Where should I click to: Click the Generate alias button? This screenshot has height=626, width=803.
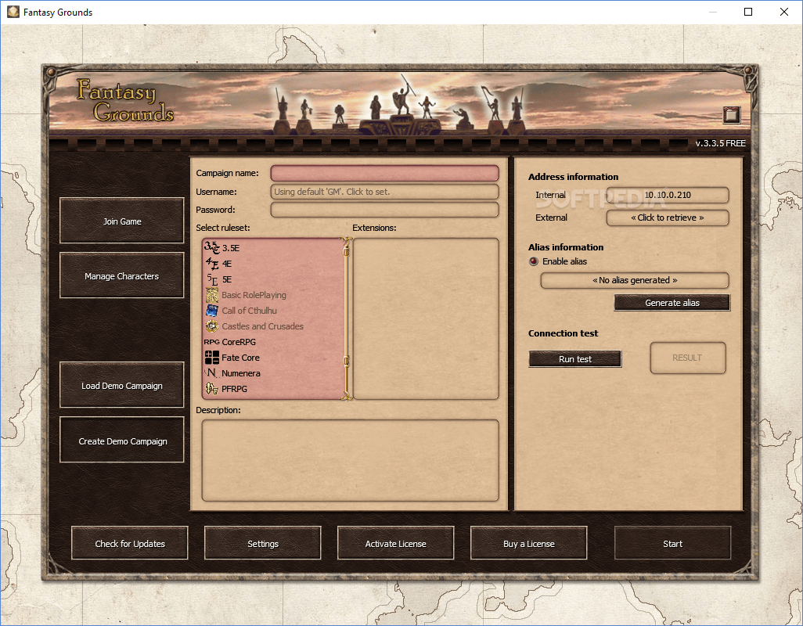pyautogui.click(x=672, y=303)
